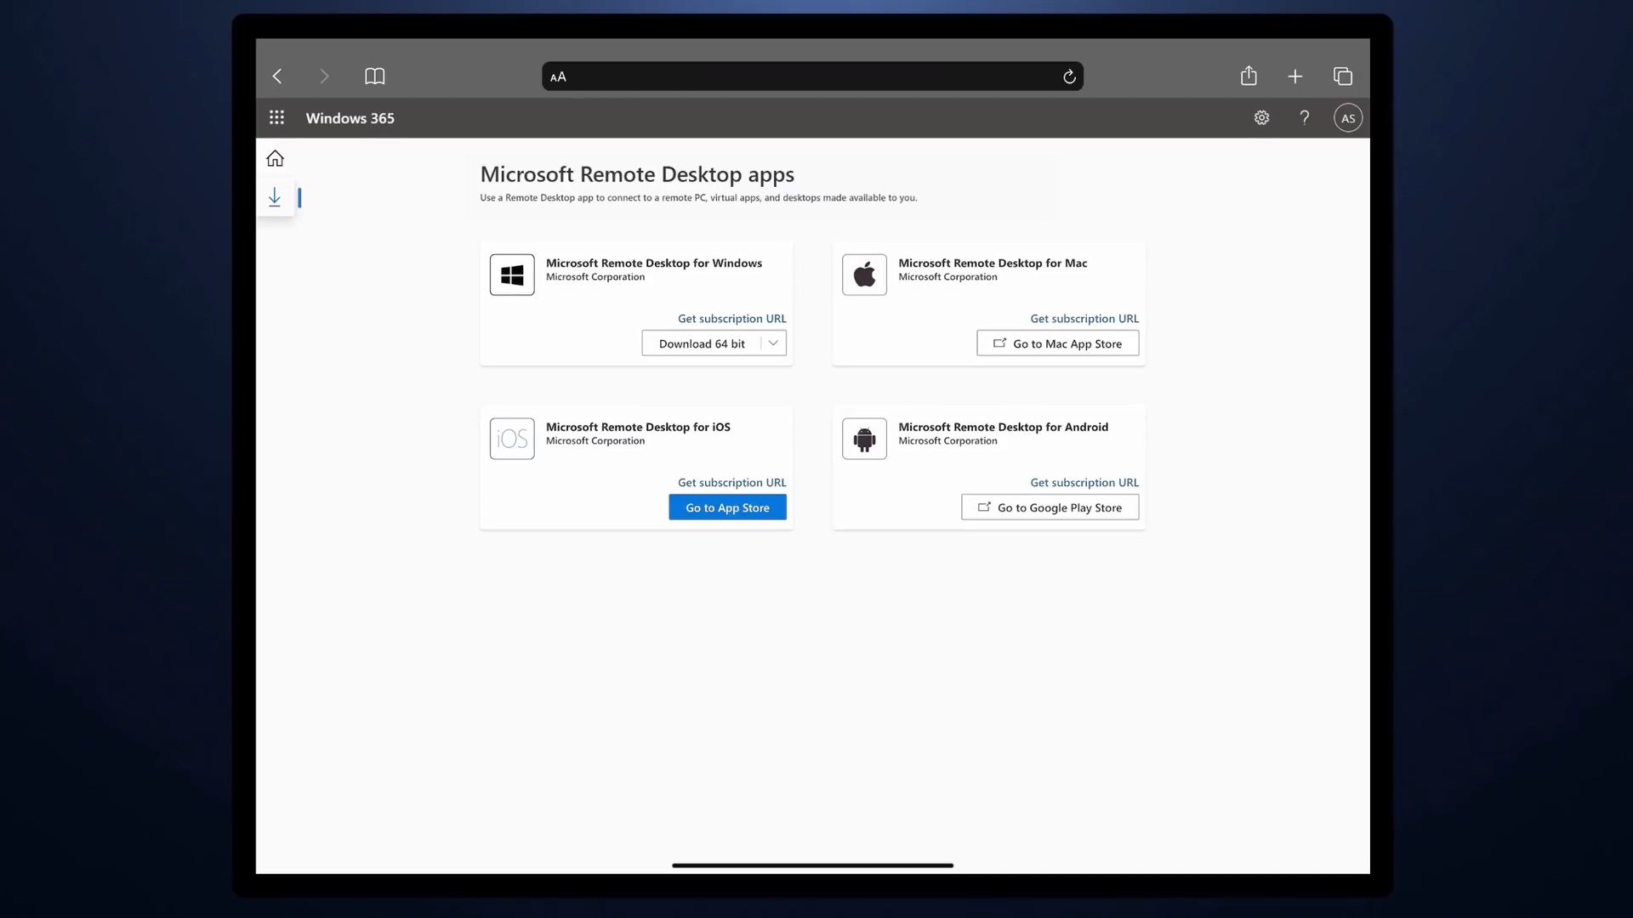Reload the page with the refresh icon

[x=1068, y=76]
